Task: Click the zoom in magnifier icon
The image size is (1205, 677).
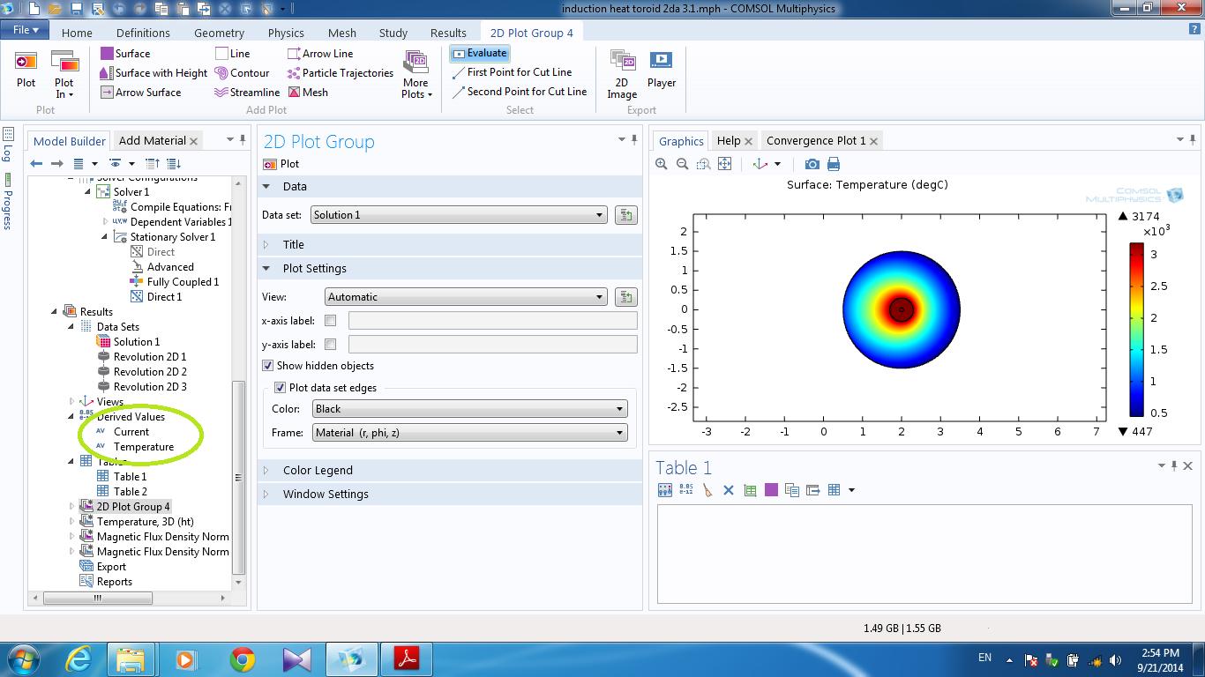Action: (x=662, y=164)
